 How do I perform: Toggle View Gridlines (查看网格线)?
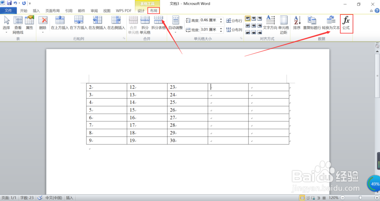(x=18, y=25)
